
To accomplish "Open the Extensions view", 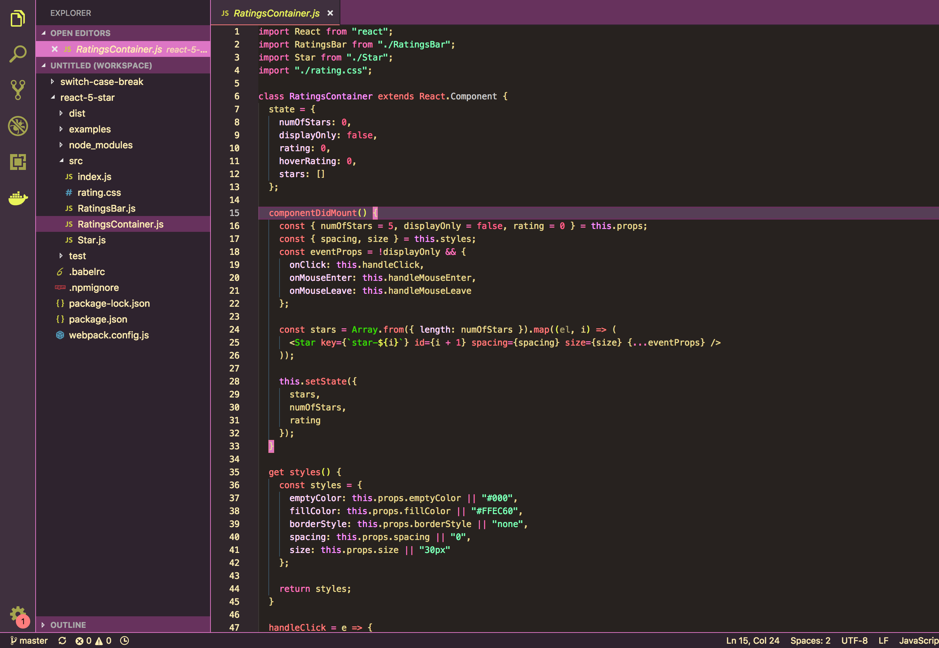I will [18, 162].
